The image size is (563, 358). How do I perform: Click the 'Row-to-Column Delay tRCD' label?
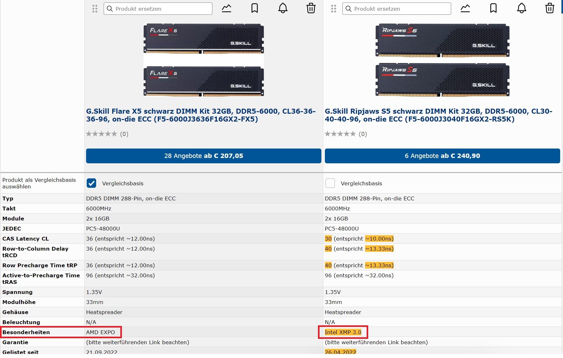[x=36, y=252]
